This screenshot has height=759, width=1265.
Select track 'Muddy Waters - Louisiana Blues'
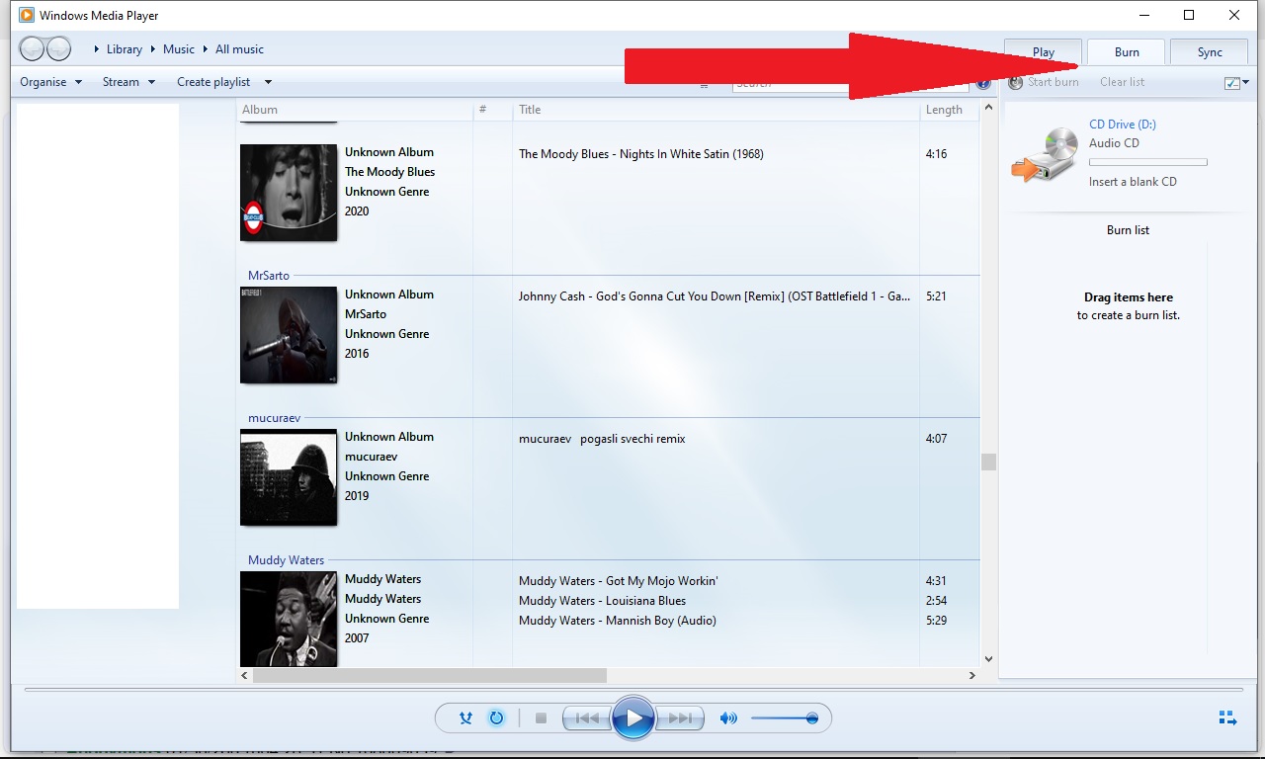pos(602,601)
